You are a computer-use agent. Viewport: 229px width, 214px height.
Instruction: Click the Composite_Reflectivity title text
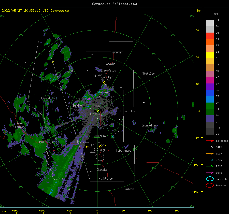(114, 4)
